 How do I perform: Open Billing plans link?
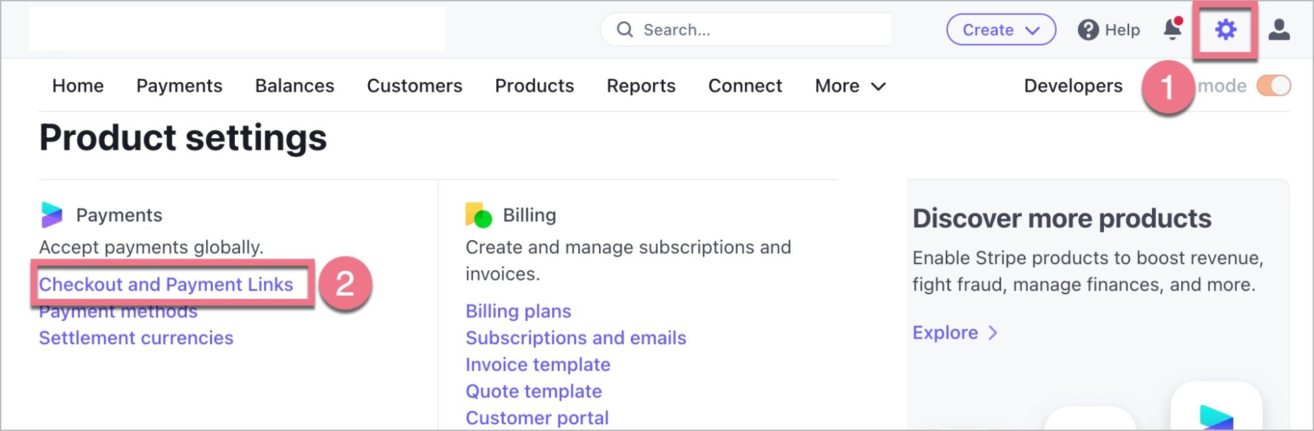518,311
